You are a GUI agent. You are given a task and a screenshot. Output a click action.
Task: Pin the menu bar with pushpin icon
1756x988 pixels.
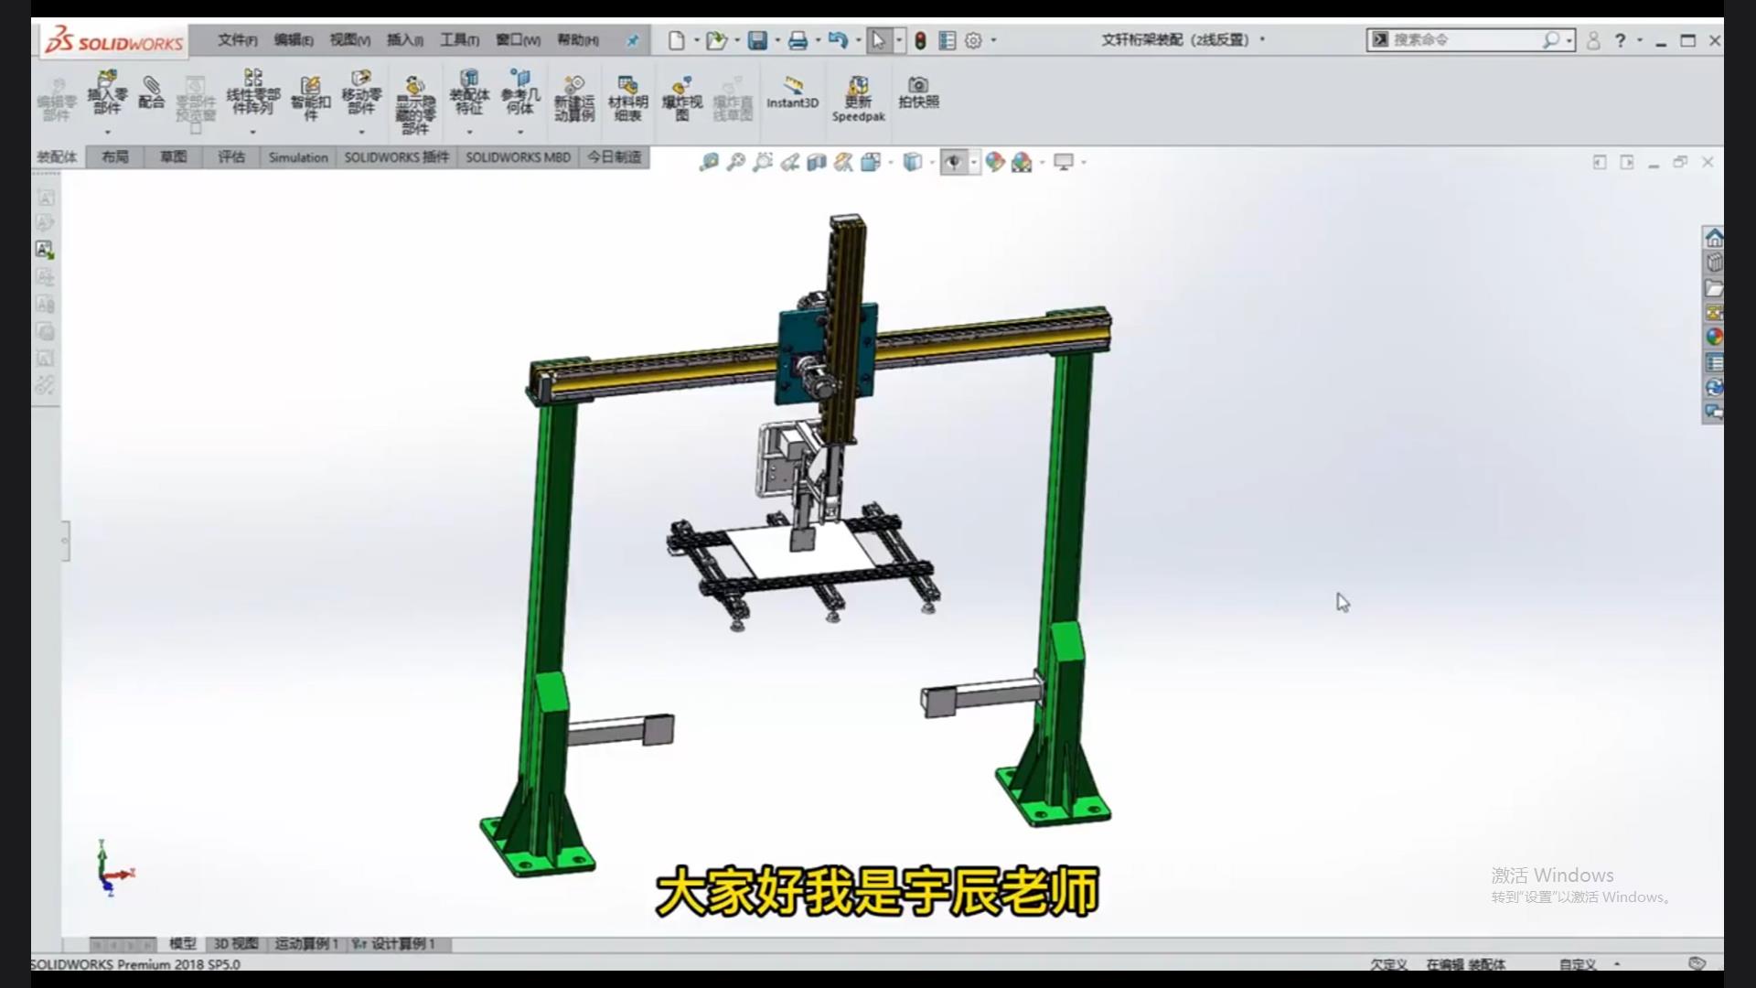(x=632, y=40)
